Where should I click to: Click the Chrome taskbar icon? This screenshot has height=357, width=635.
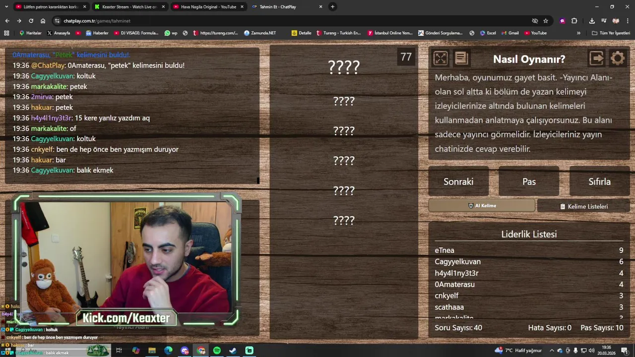point(201,351)
